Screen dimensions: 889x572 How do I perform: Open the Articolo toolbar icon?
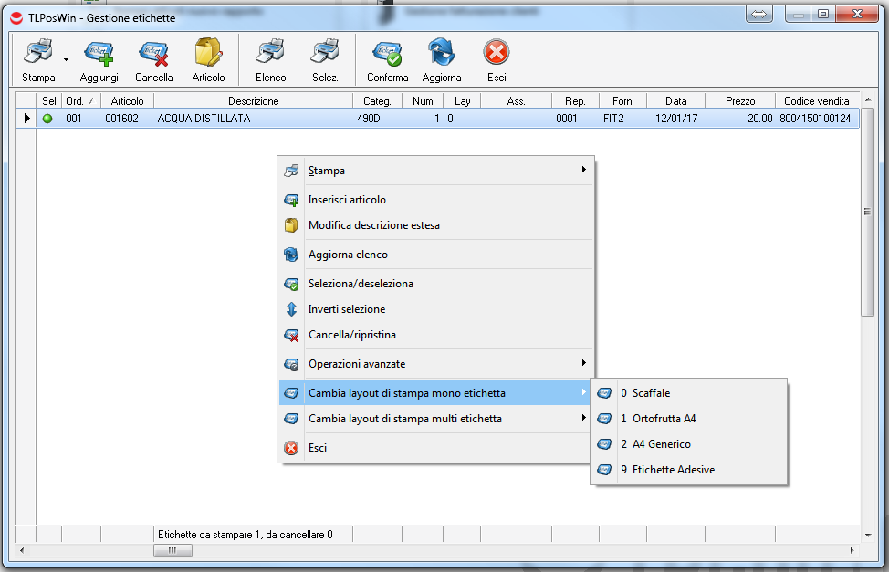(208, 55)
